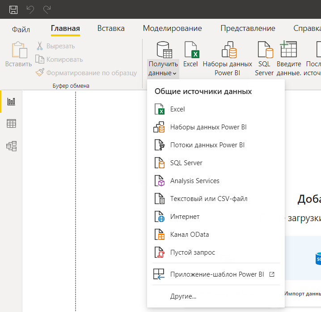Click the Потоки данных dataflow icon
The height and width of the screenshot is (312, 321).
[x=160, y=145]
